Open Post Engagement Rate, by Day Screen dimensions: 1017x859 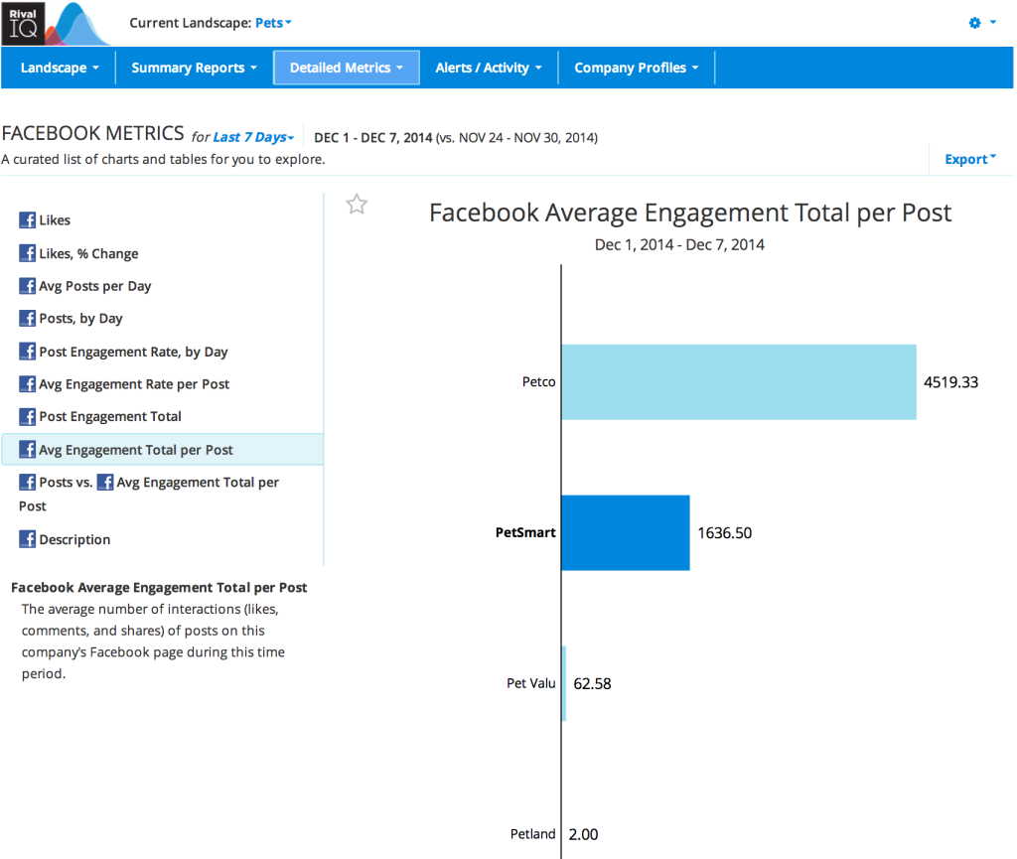point(133,352)
